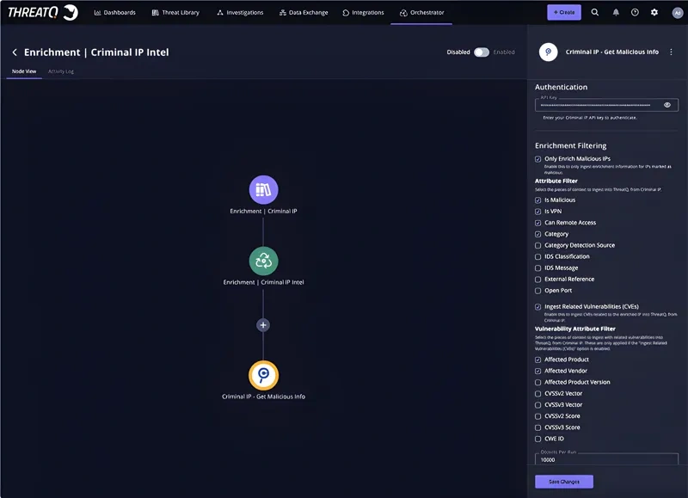The image size is (688, 498).
Task: Uncheck the Is Malicious checkbox
Action: pyautogui.click(x=537, y=200)
